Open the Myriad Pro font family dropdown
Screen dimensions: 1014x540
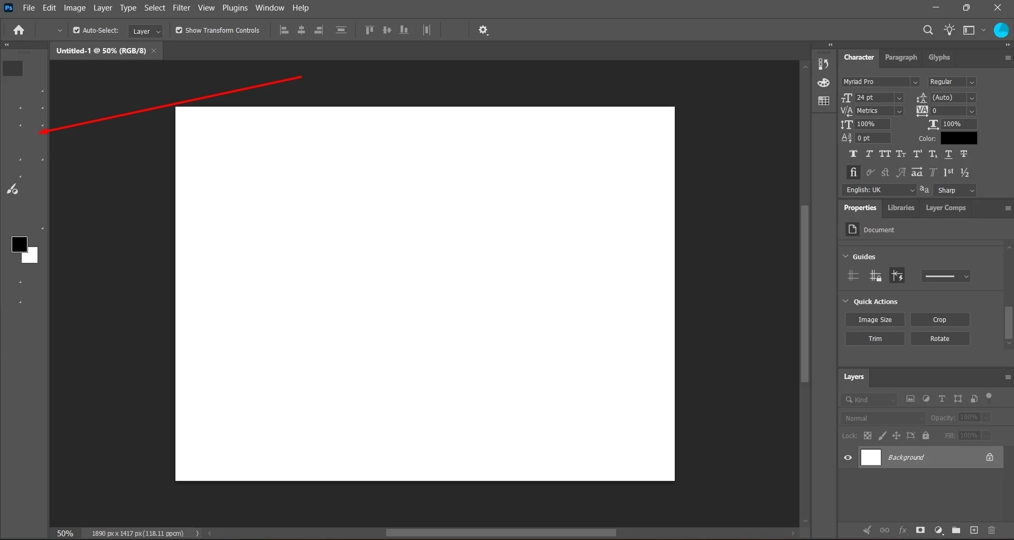[x=915, y=82]
